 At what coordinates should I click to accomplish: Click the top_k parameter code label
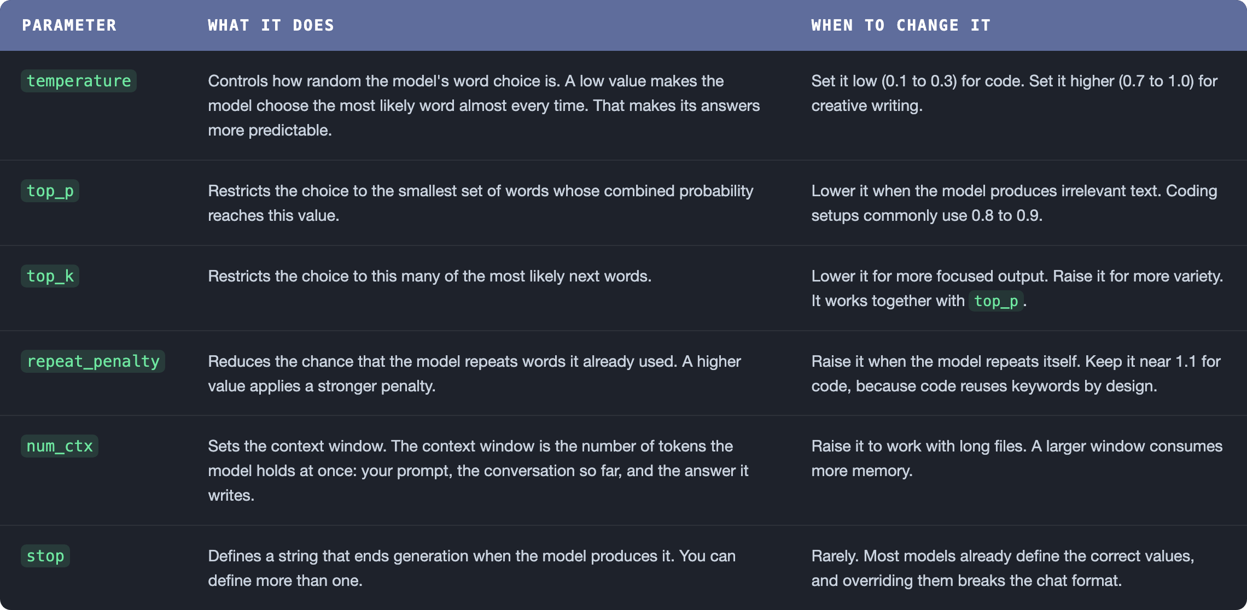click(x=50, y=276)
